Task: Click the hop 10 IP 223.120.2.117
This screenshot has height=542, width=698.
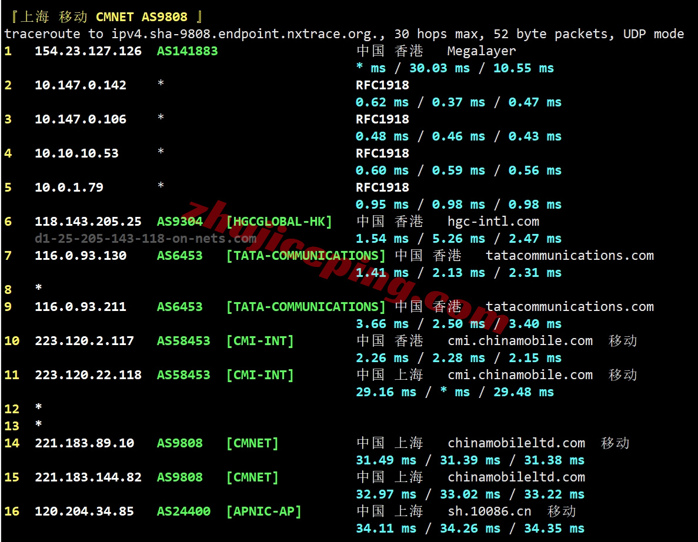Action: (84, 341)
